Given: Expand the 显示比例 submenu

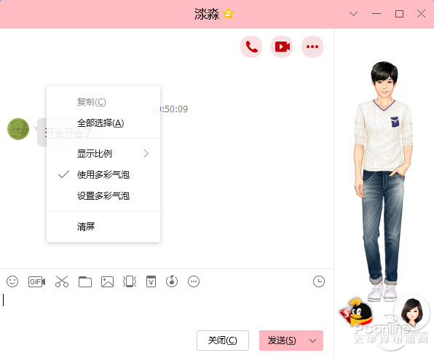Looking at the screenshot, I should click(x=103, y=154).
